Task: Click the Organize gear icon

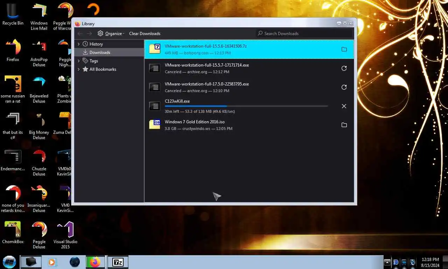Action: pos(100,33)
